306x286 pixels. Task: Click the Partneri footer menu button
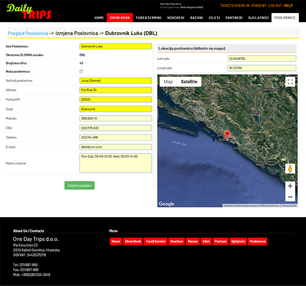pyautogui.click(x=220, y=241)
